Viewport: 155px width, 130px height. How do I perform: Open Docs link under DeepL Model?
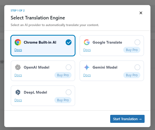18,100
